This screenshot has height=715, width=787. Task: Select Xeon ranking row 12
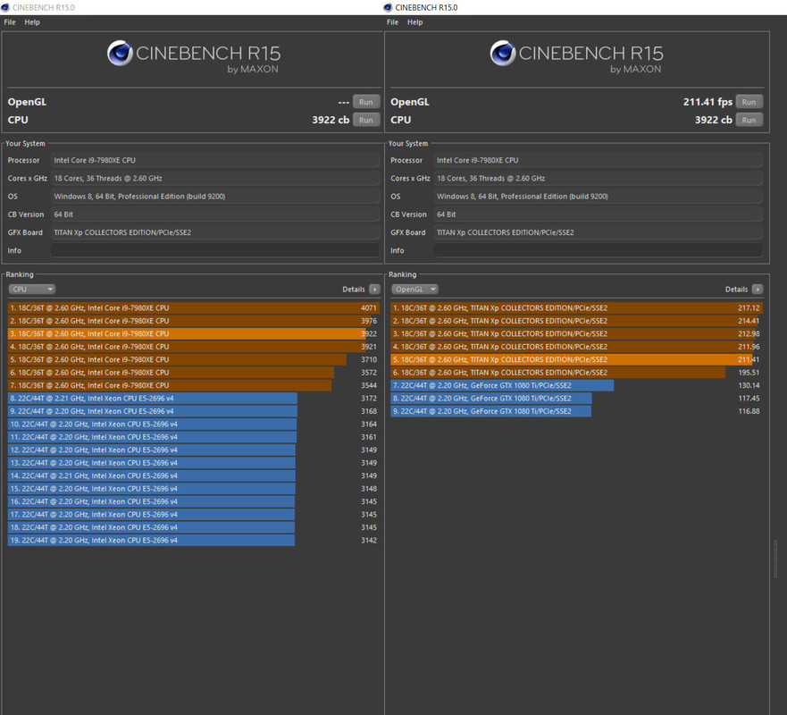(x=194, y=450)
